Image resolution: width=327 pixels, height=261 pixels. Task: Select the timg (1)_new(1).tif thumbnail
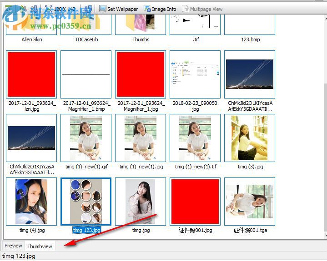click(195, 138)
